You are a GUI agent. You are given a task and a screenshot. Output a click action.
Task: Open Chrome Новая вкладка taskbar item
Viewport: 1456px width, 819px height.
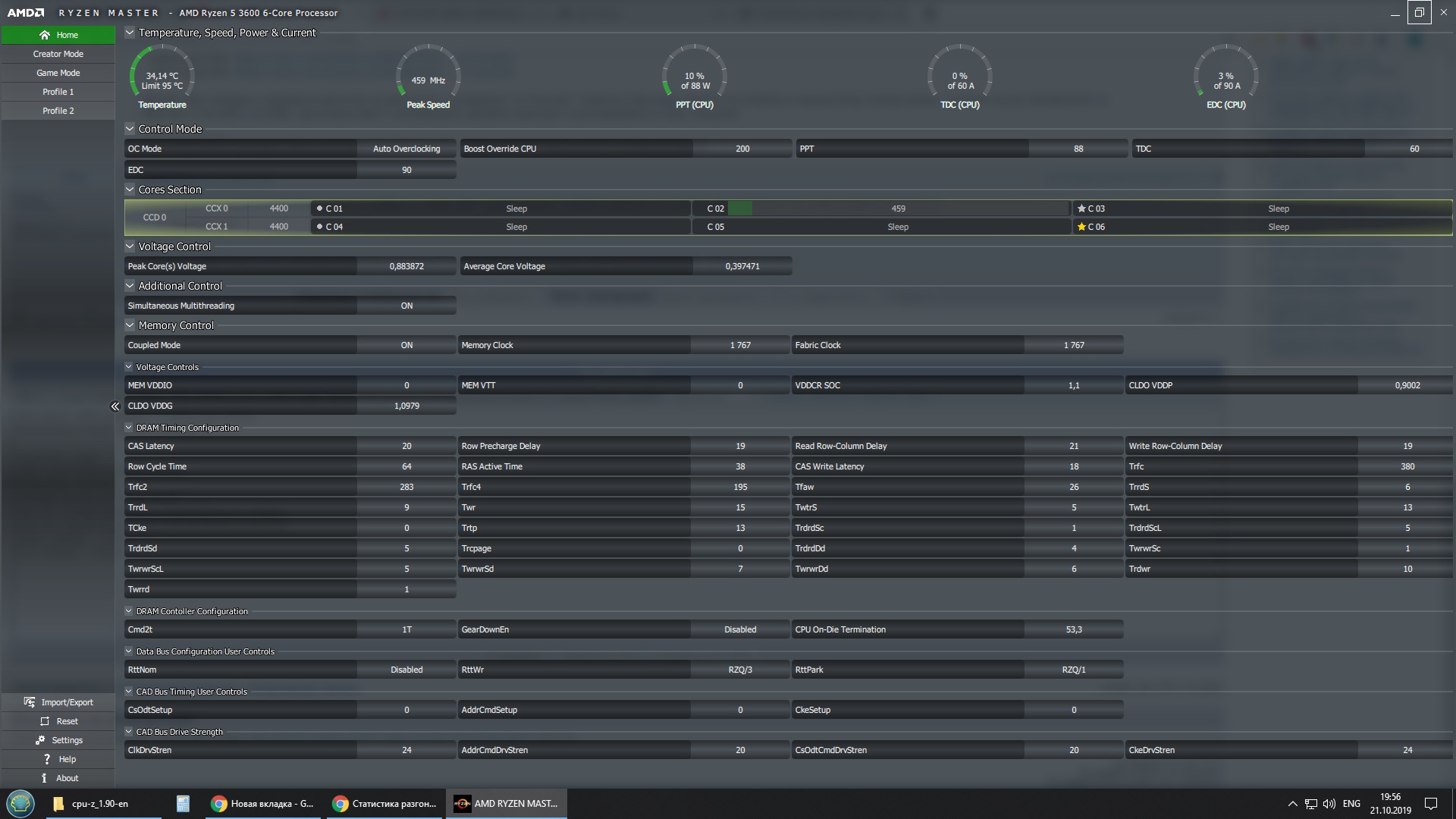click(x=262, y=804)
